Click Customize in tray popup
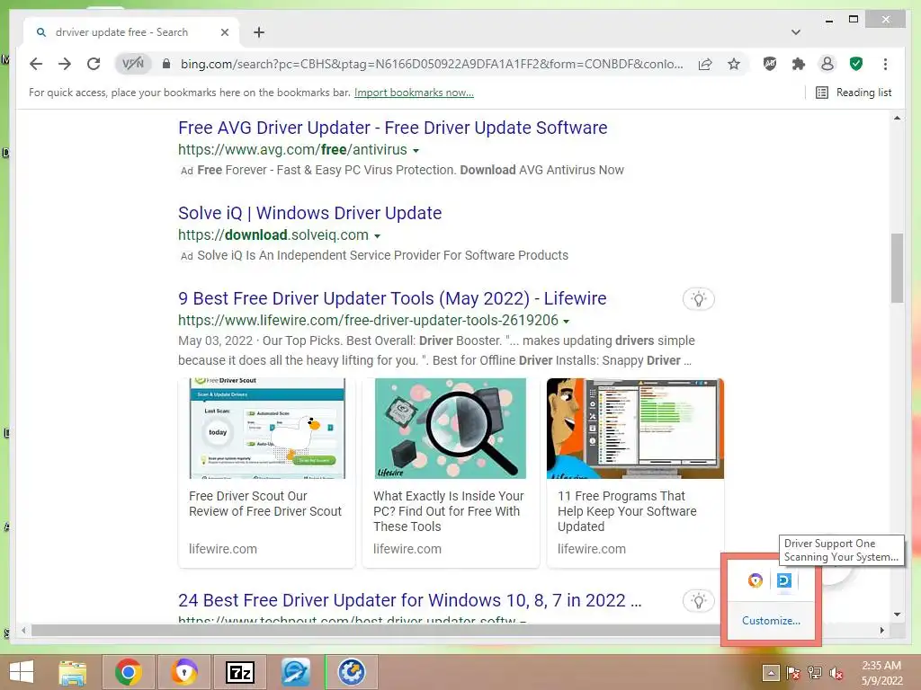 coord(771,621)
